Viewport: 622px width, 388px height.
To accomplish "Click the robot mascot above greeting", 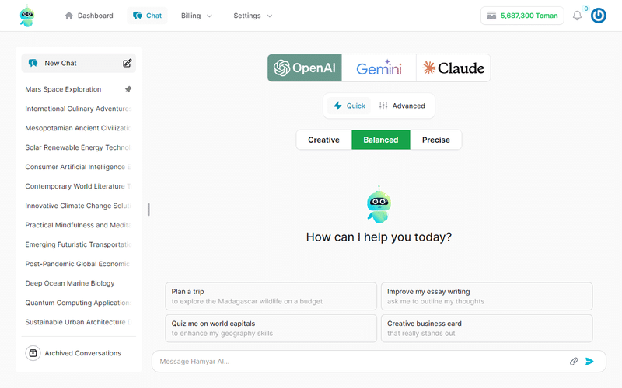I will point(379,205).
